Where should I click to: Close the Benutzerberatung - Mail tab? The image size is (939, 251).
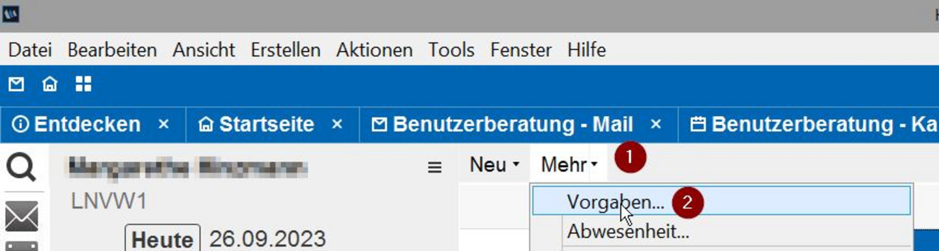[657, 124]
